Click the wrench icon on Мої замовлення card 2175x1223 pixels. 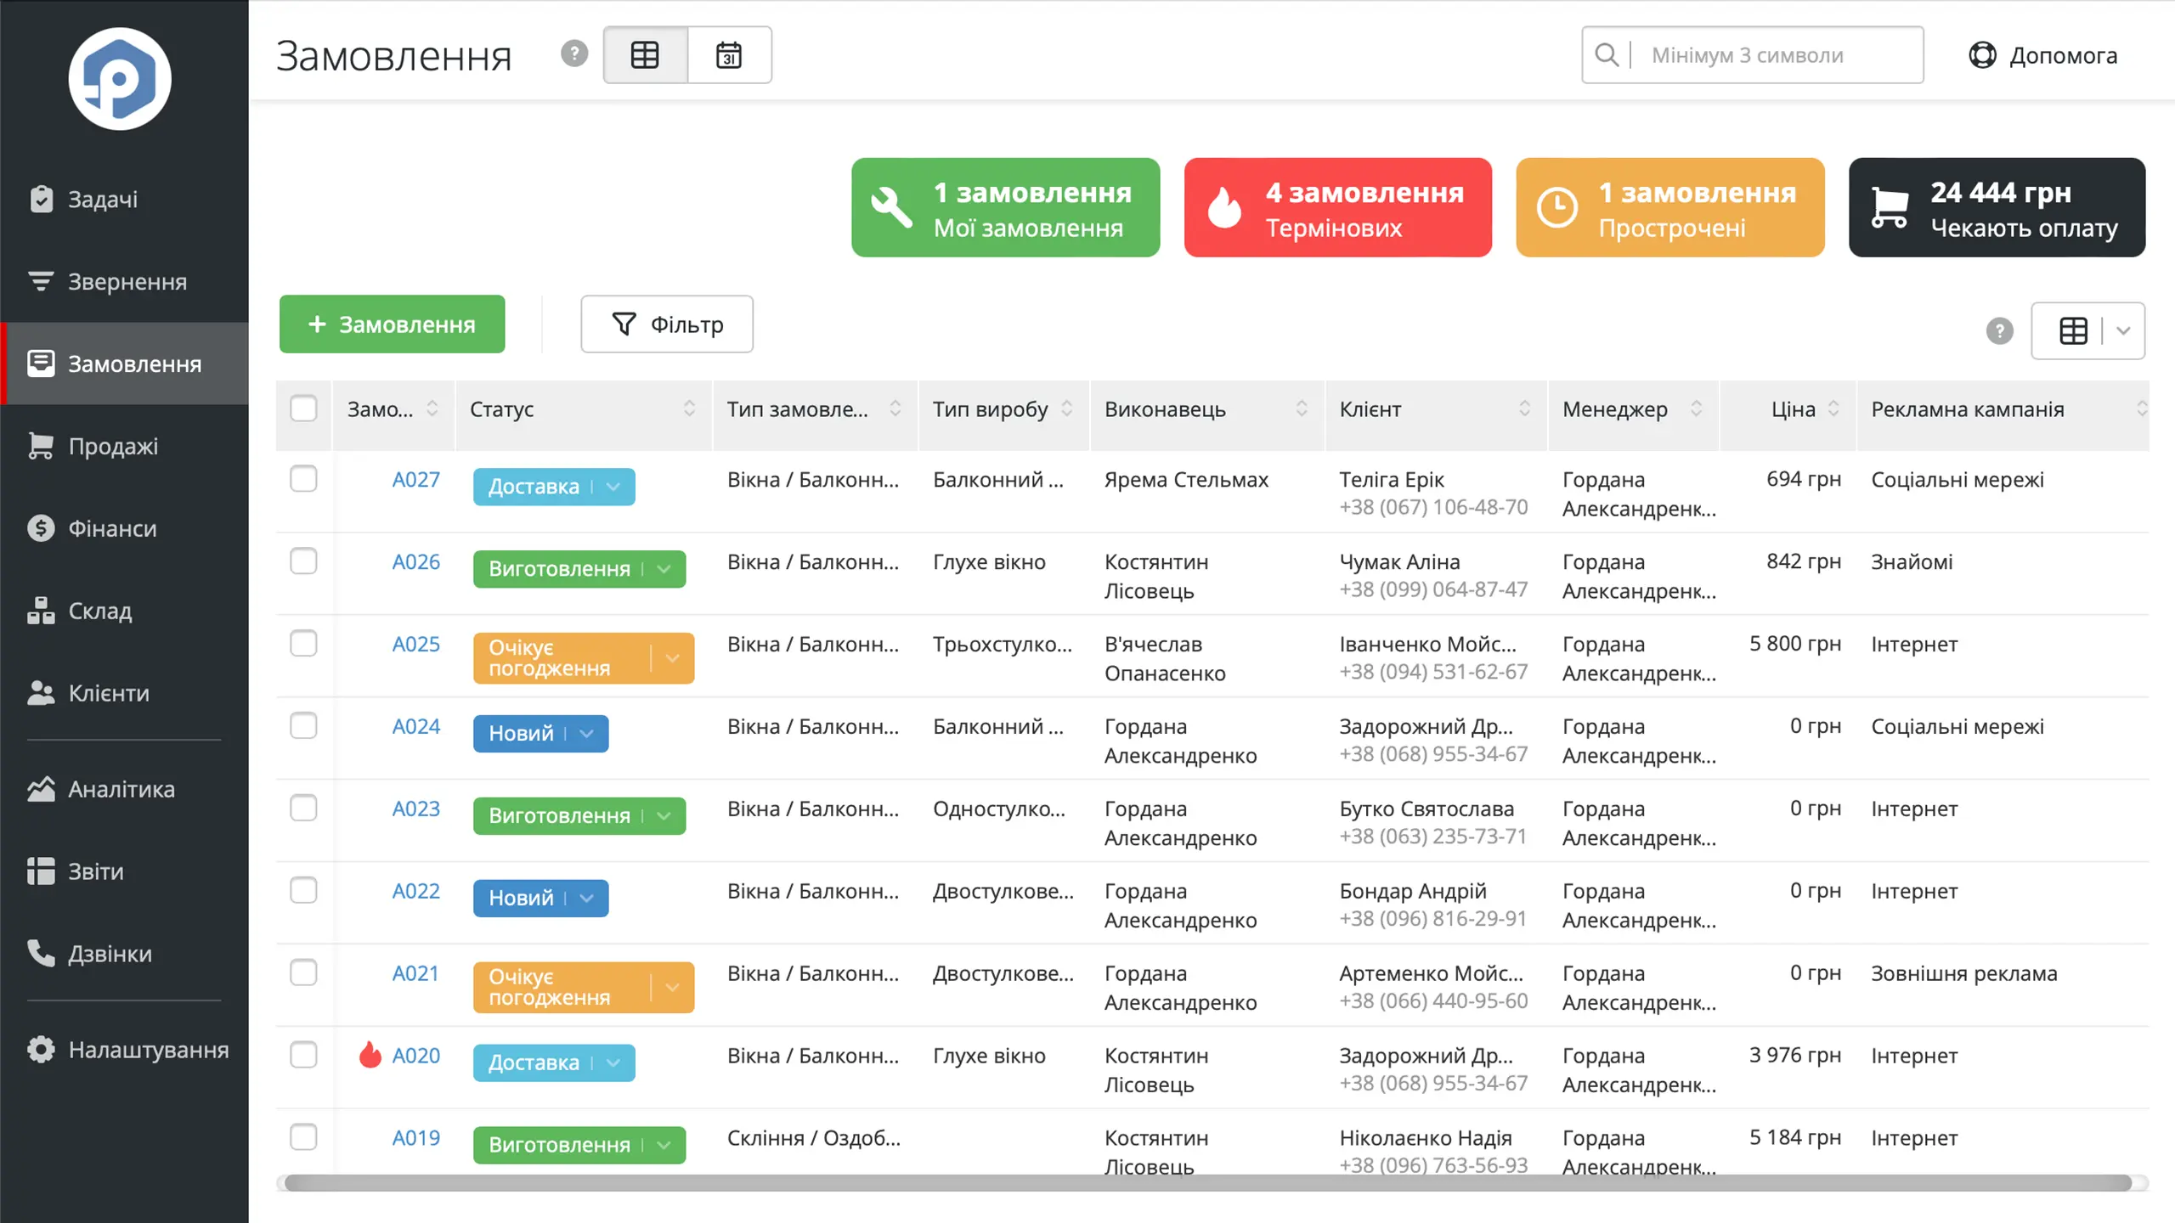891,207
